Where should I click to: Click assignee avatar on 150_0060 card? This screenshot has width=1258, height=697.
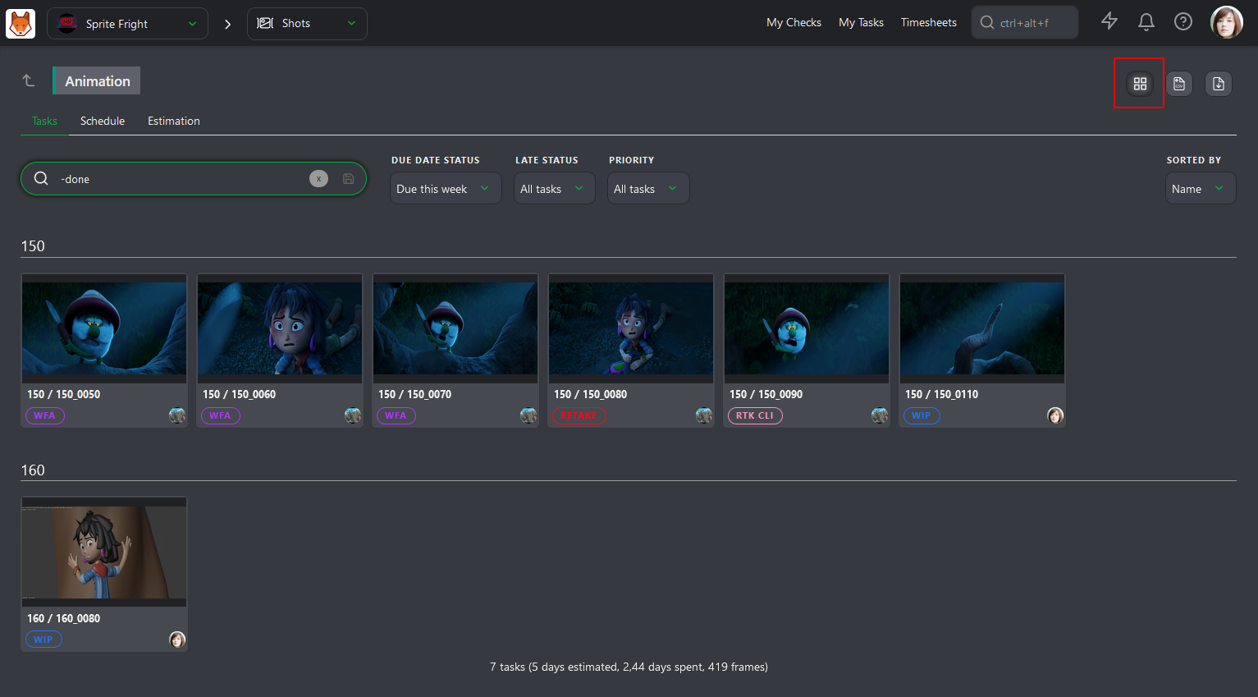(x=353, y=415)
